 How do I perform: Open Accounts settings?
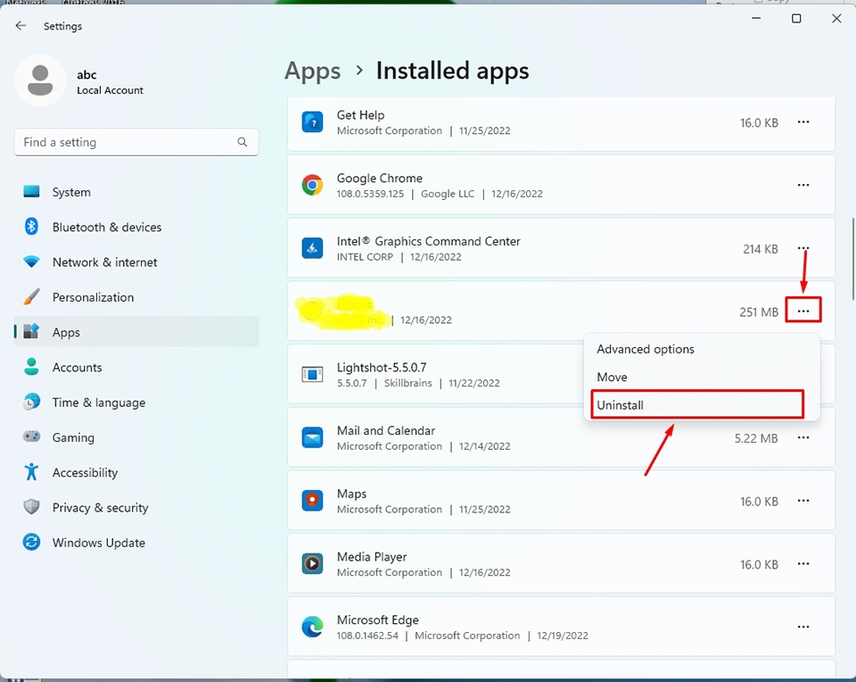136,367
